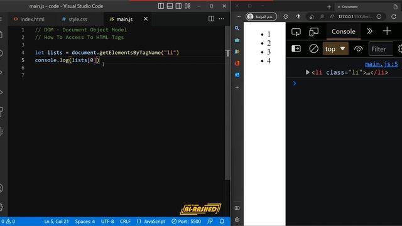
Task: Switch to Console tab in DevTools
Action: point(344,31)
